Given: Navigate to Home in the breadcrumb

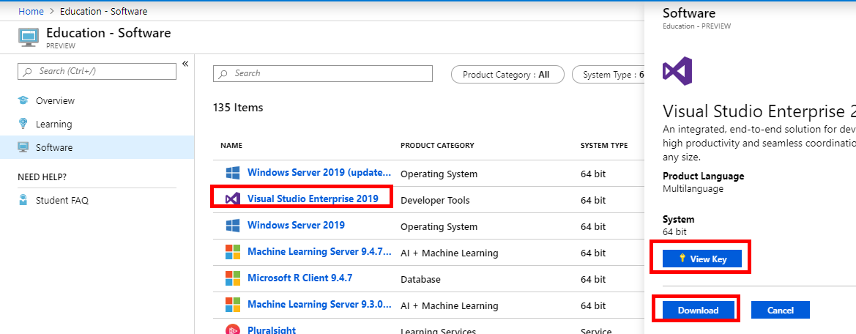Looking at the screenshot, I should (30, 12).
